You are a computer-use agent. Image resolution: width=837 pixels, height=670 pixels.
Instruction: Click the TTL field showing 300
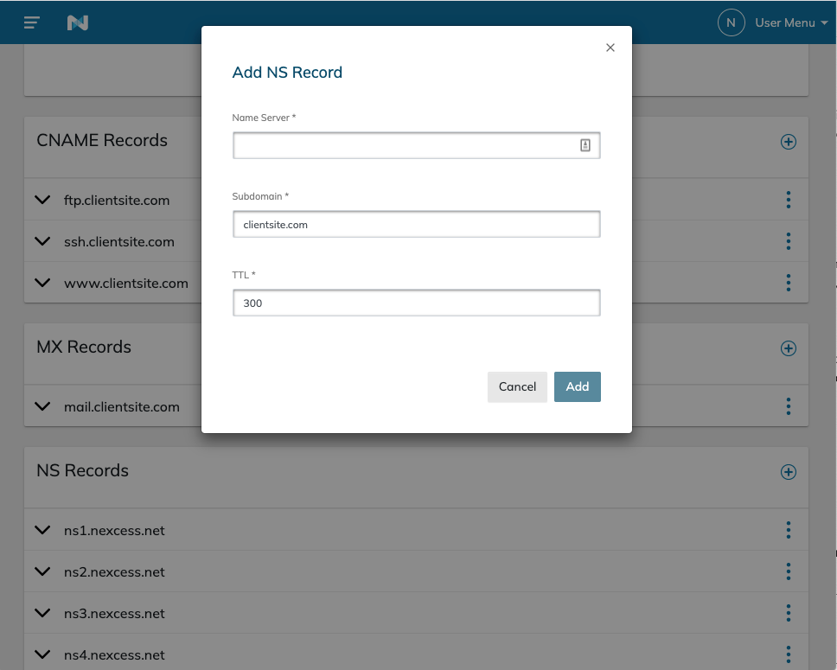pyautogui.click(x=416, y=302)
